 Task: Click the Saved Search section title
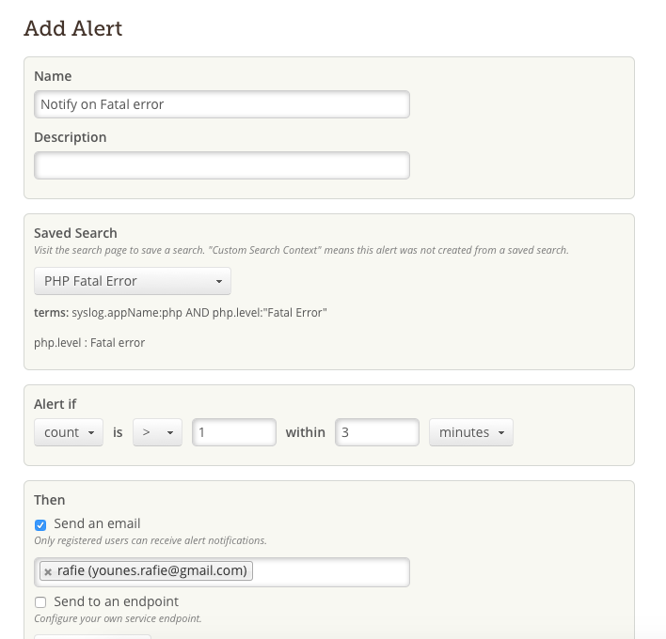click(x=75, y=233)
